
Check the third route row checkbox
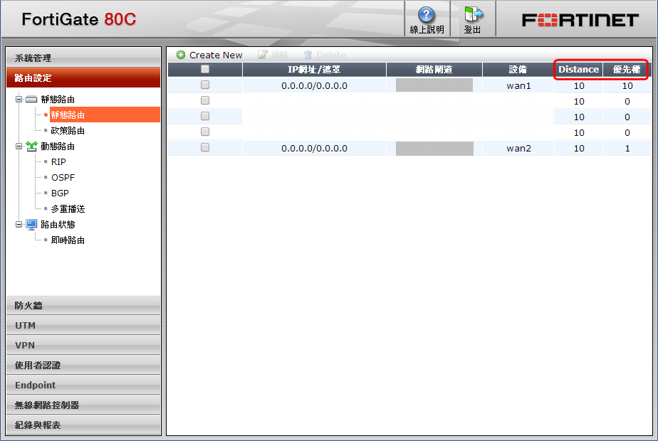point(205,116)
